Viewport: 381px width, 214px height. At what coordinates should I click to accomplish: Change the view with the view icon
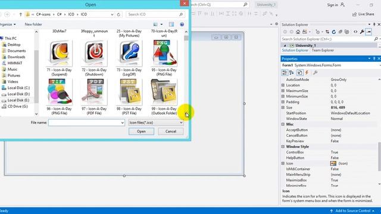point(155,24)
